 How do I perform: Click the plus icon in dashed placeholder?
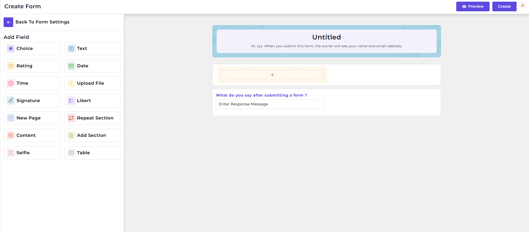coord(272,75)
